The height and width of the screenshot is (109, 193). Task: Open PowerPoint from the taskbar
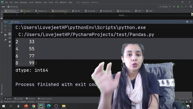[26, 106]
